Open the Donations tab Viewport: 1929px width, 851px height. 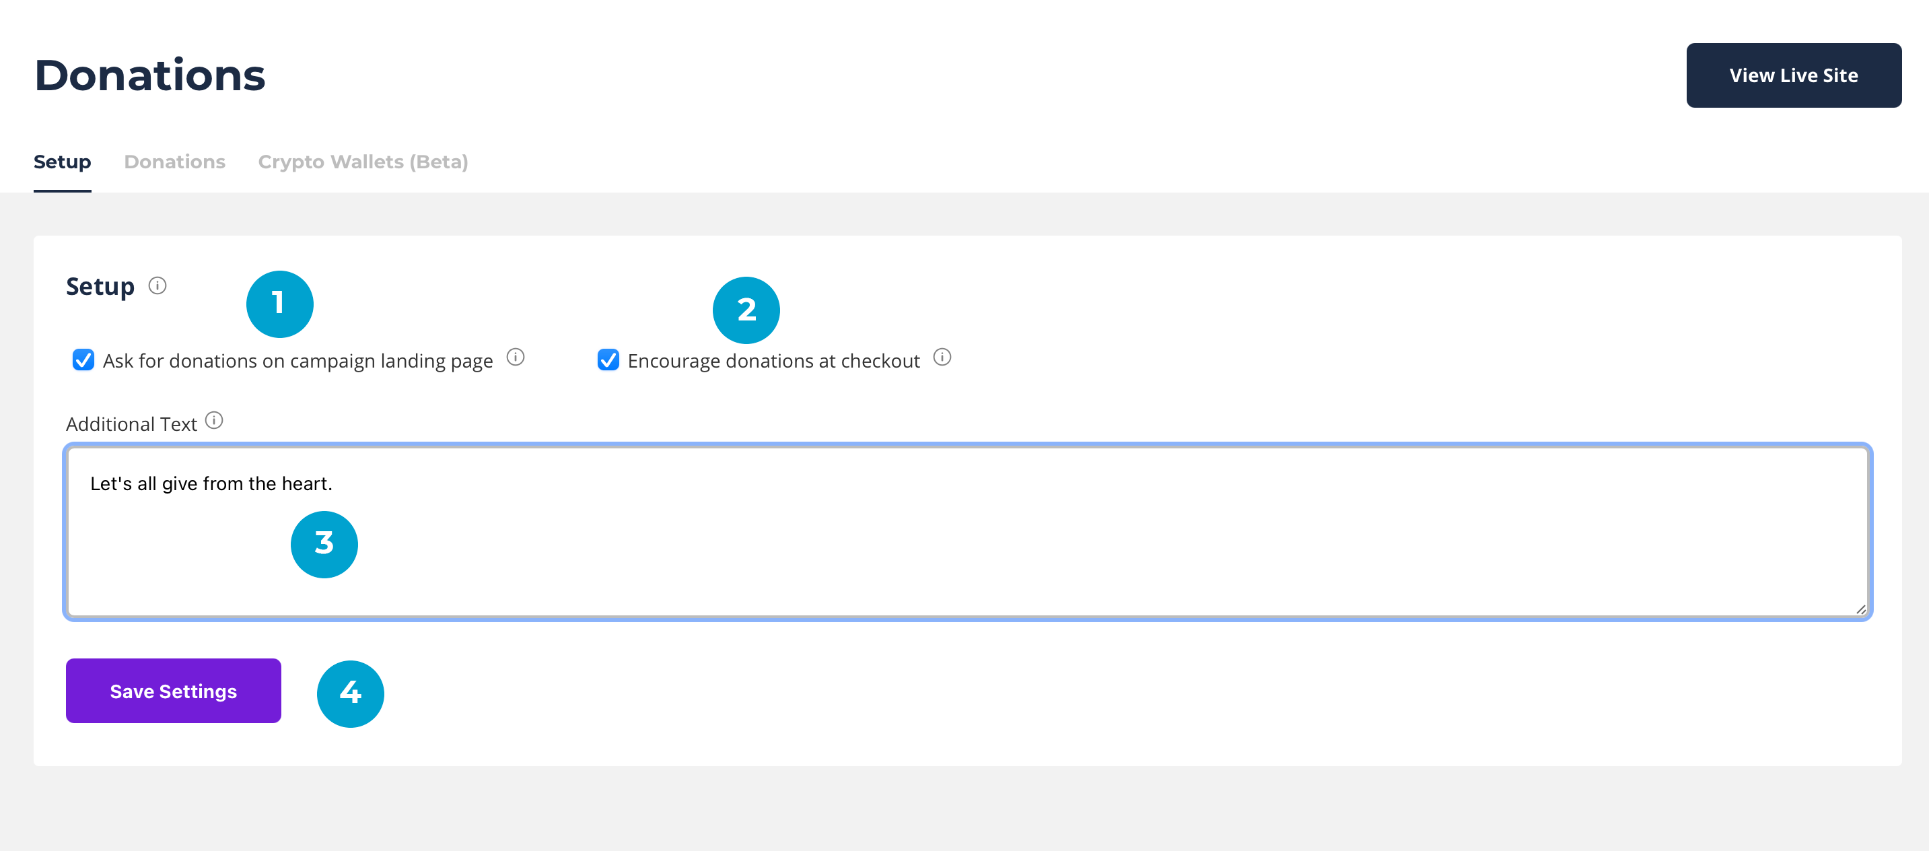(174, 162)
